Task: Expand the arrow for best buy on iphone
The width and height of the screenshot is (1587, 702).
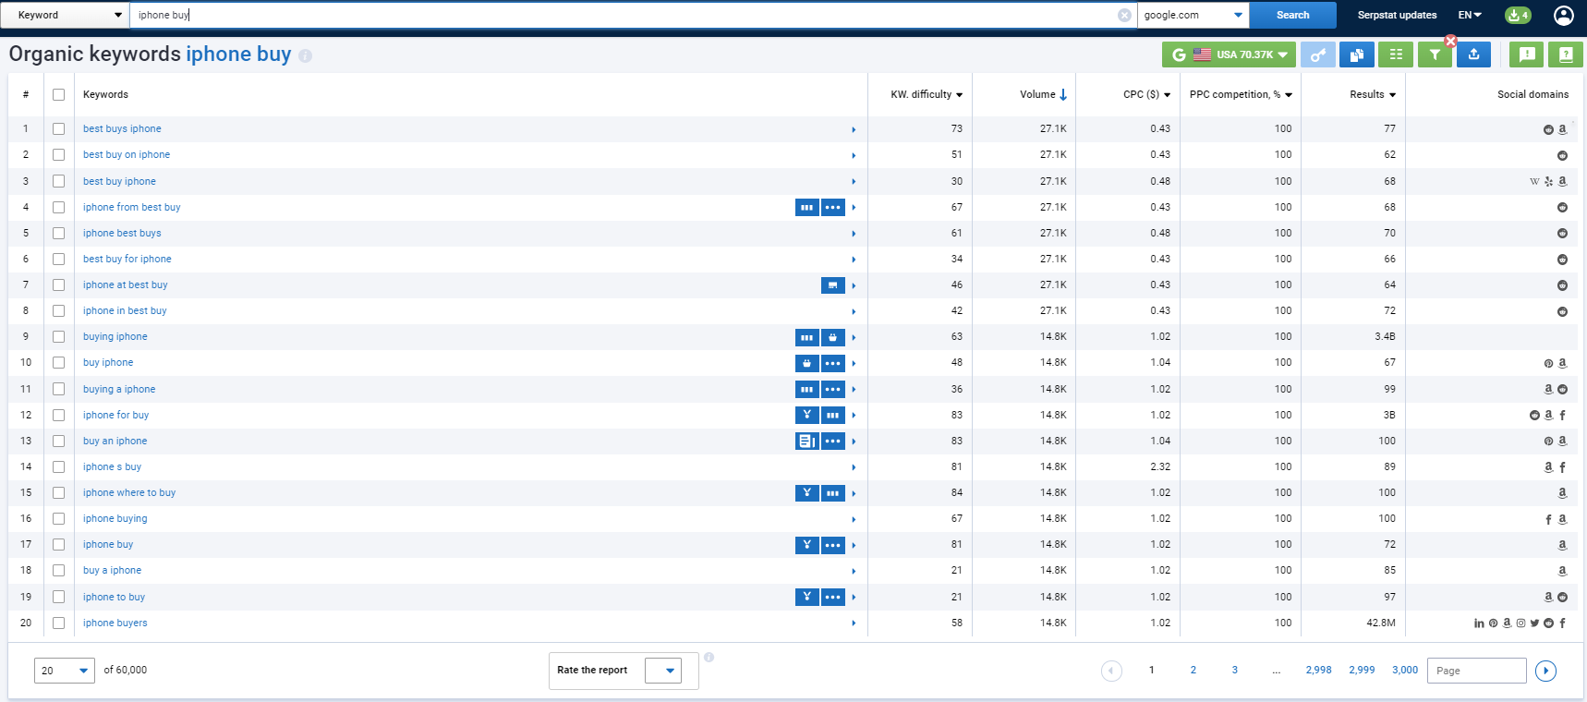Action: 854,155
